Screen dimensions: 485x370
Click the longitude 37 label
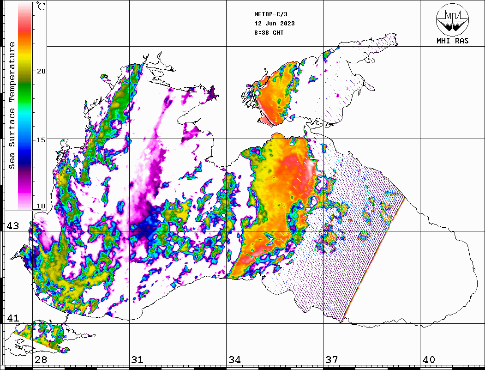pos(332,360)
